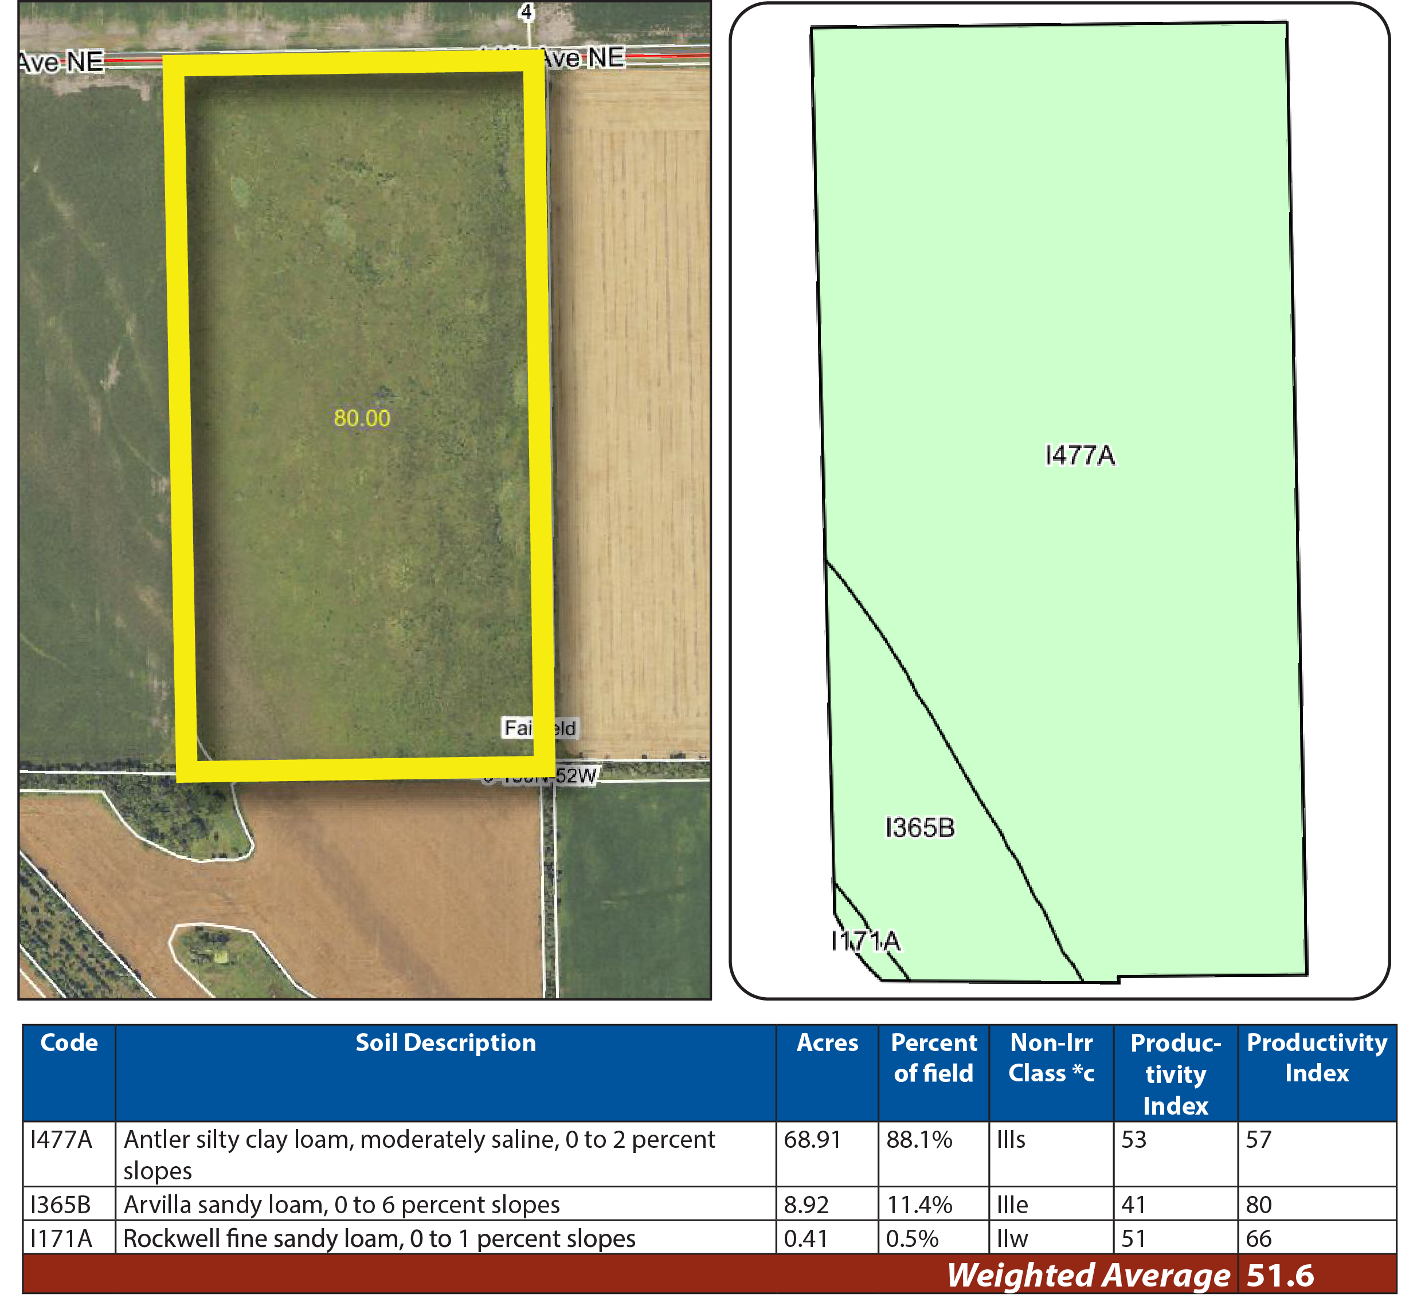
Task: Click the Non-Irr Class column header
Action: click(1051, 1057)
